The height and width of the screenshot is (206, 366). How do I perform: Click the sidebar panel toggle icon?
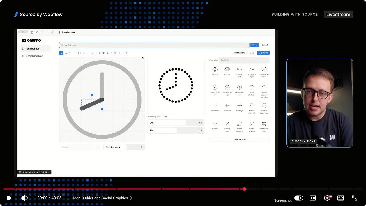(32, 32)
